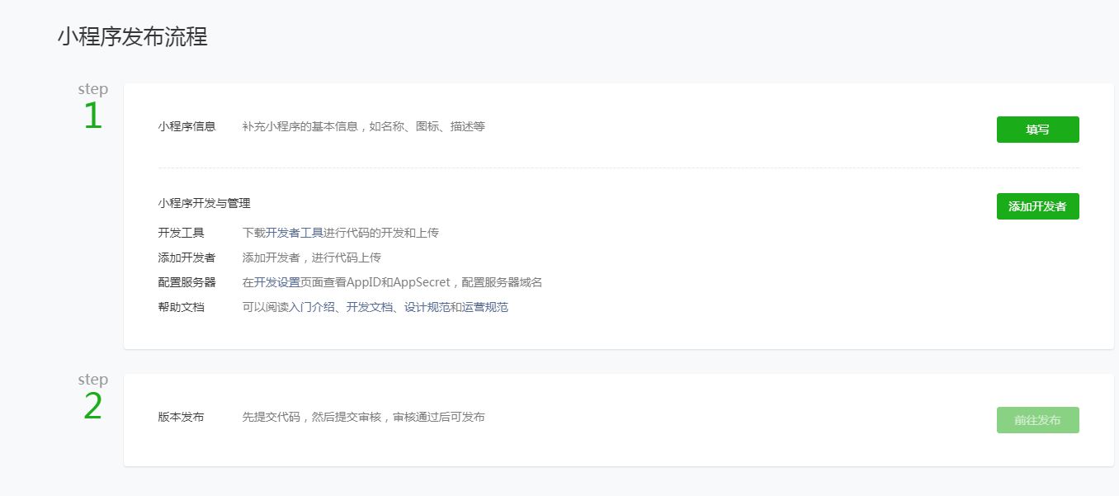Screen dimensions: 1119x496
Task: Open the 设计规范 link
Action: pos(427,307)
